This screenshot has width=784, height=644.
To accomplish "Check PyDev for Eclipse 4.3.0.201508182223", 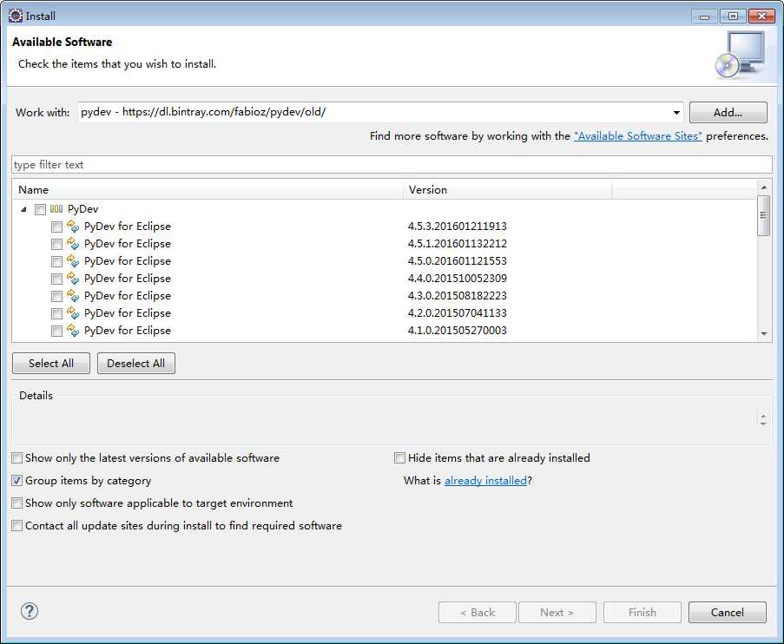I will point(57,297).
